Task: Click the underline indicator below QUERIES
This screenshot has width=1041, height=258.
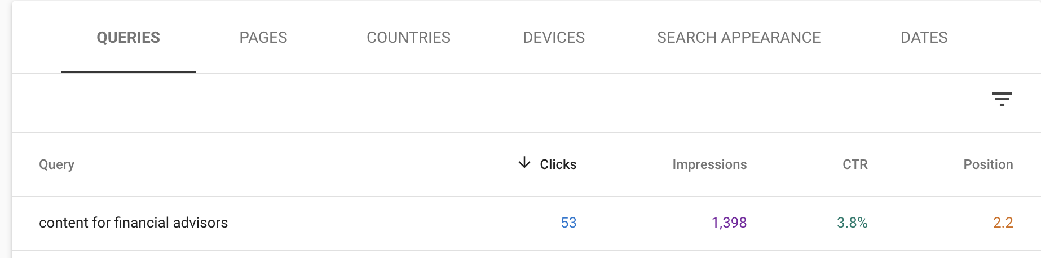Action: pyautogui.click(x=128, y=72)
